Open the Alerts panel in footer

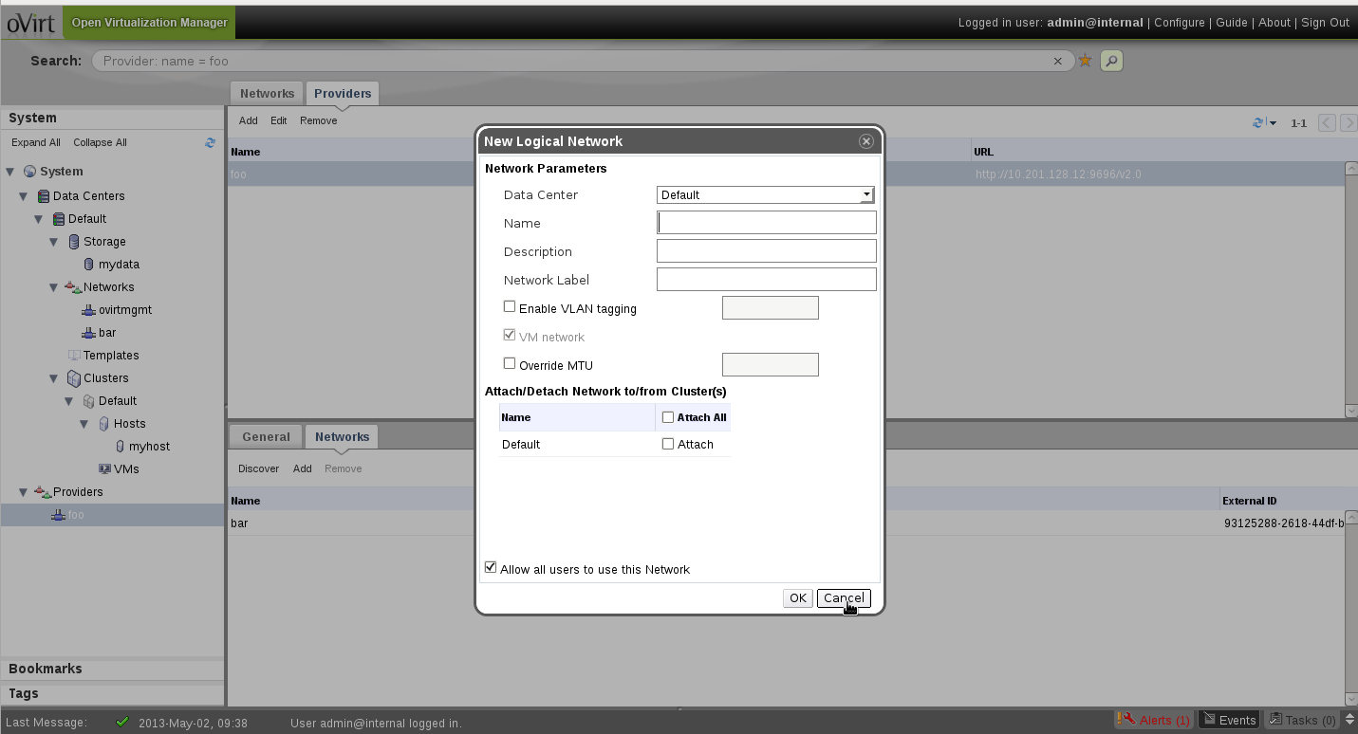point(1154,720)
